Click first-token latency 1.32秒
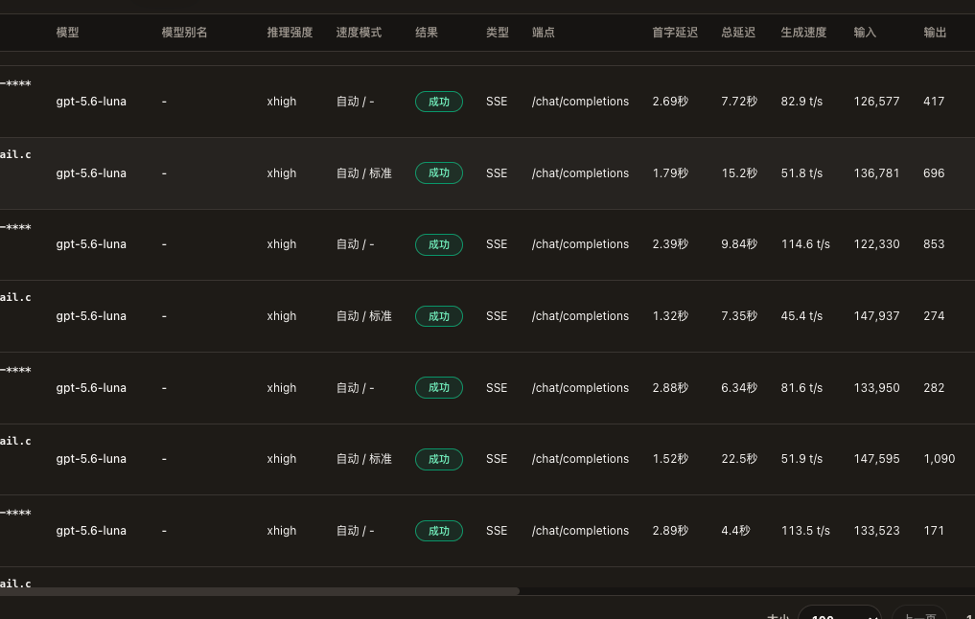The height and width of the screenshot is (619, 975). click(670, 316)
